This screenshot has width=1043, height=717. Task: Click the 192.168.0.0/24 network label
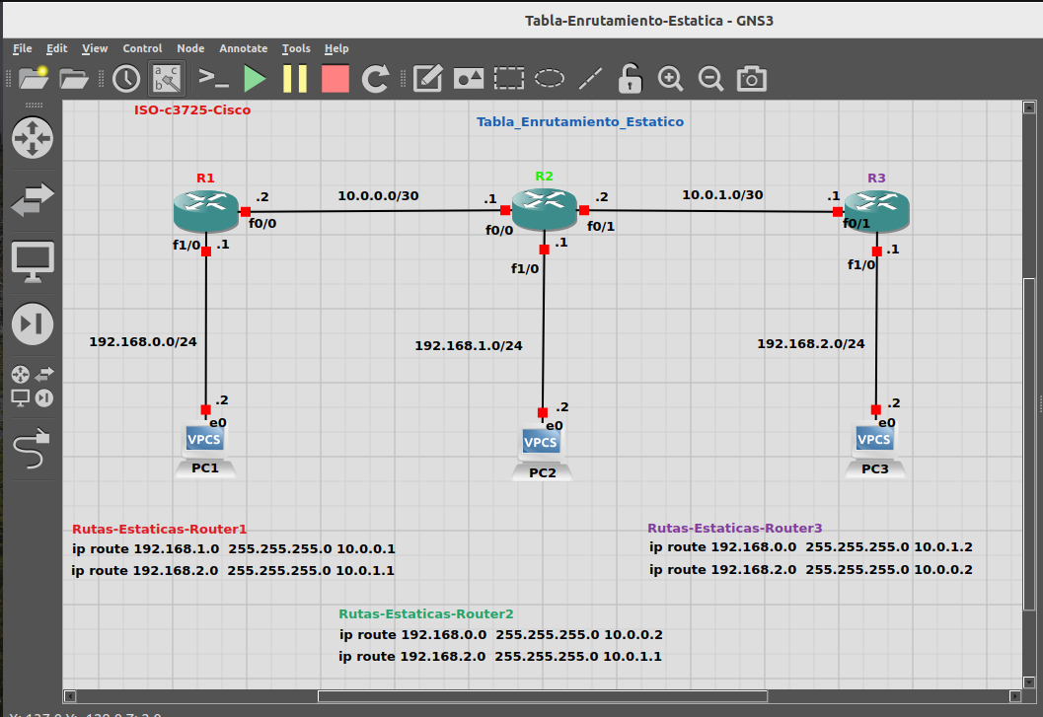point(143,342)
